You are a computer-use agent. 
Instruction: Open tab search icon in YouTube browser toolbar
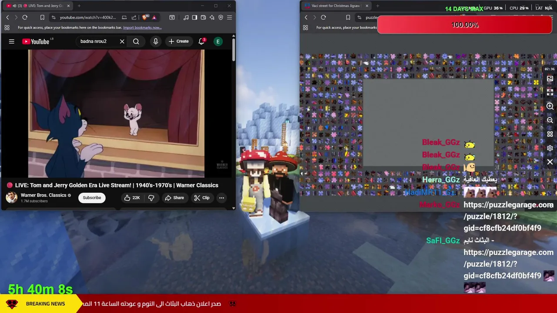pos(172,17)
